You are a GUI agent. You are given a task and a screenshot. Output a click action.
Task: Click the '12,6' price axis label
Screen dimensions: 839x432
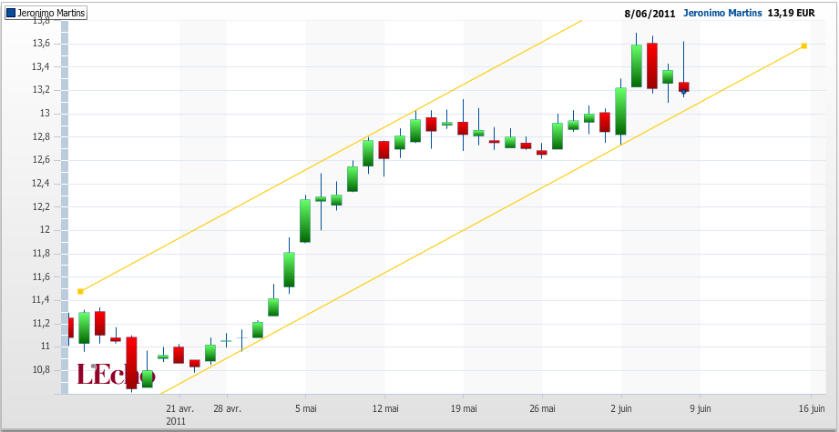click(41, 160)
